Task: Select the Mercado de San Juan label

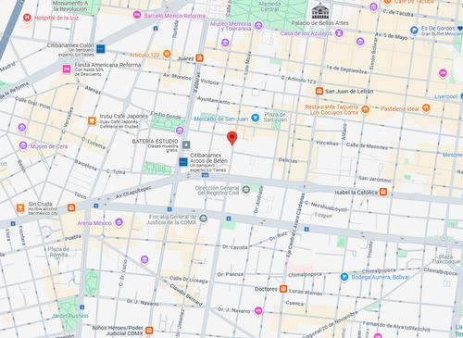Action: click(221, 119)
